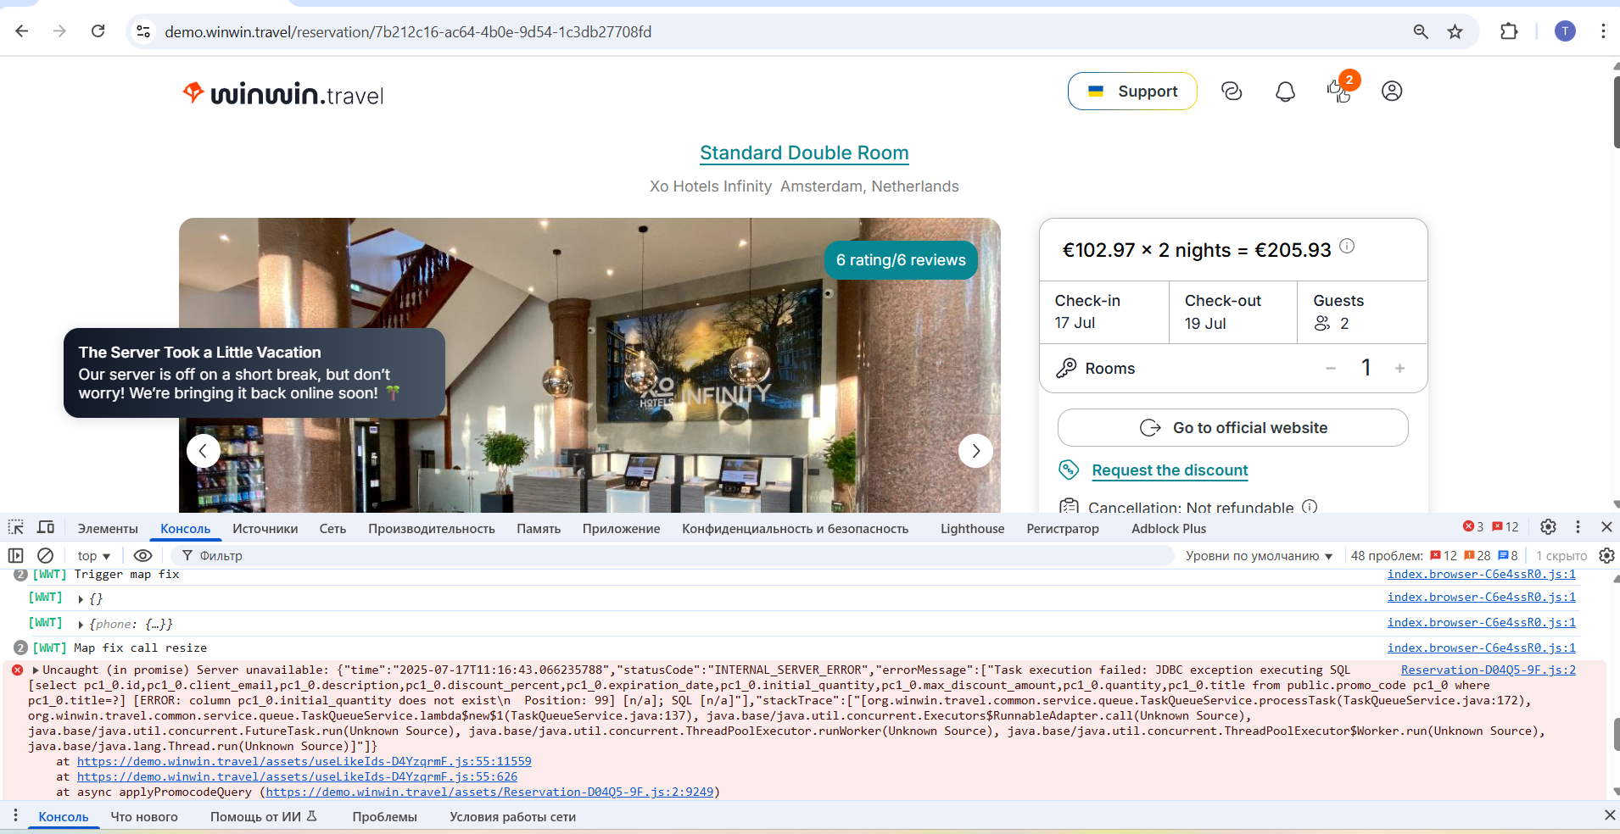Open the log levels dropdown

[1260, 556]
